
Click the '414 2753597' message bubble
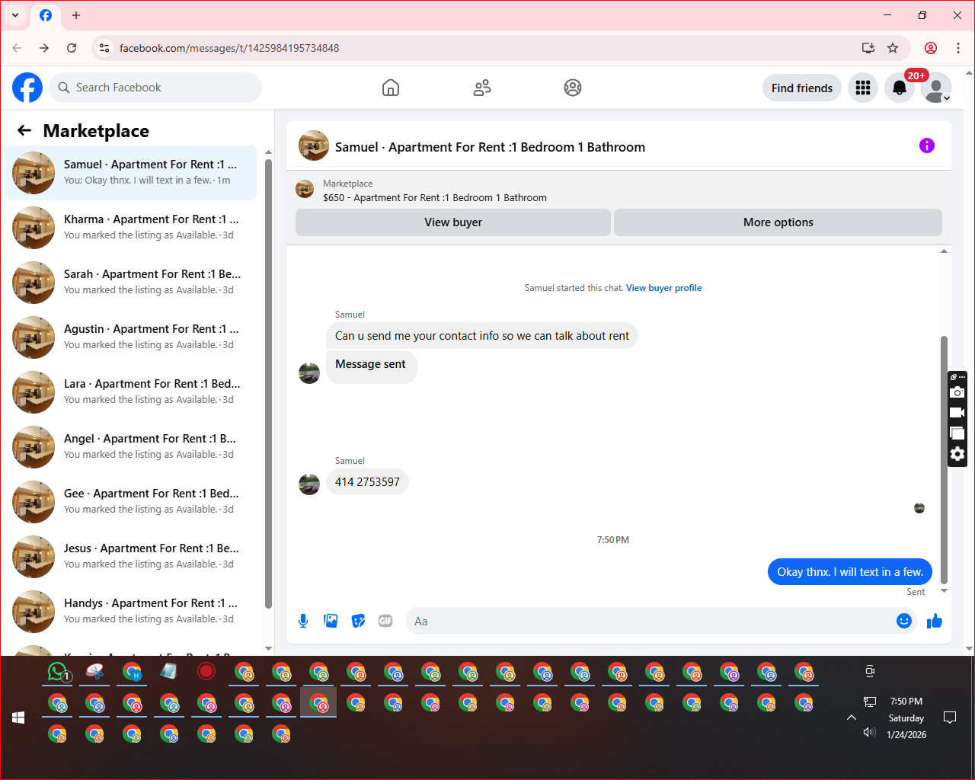coord(367,482)
